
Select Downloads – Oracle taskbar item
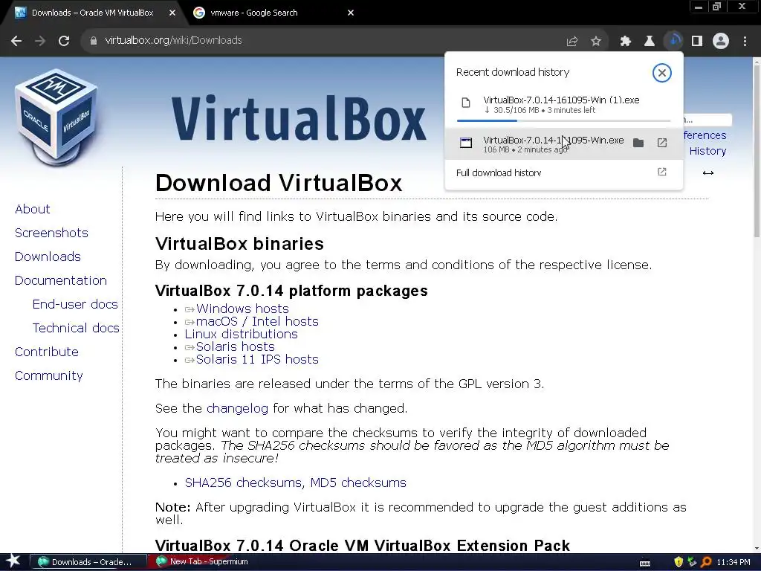coord(88,562)
